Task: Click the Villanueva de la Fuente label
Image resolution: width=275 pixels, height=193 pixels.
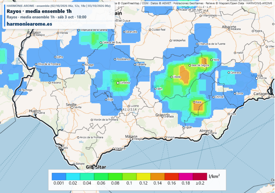Action: (212, 44)
